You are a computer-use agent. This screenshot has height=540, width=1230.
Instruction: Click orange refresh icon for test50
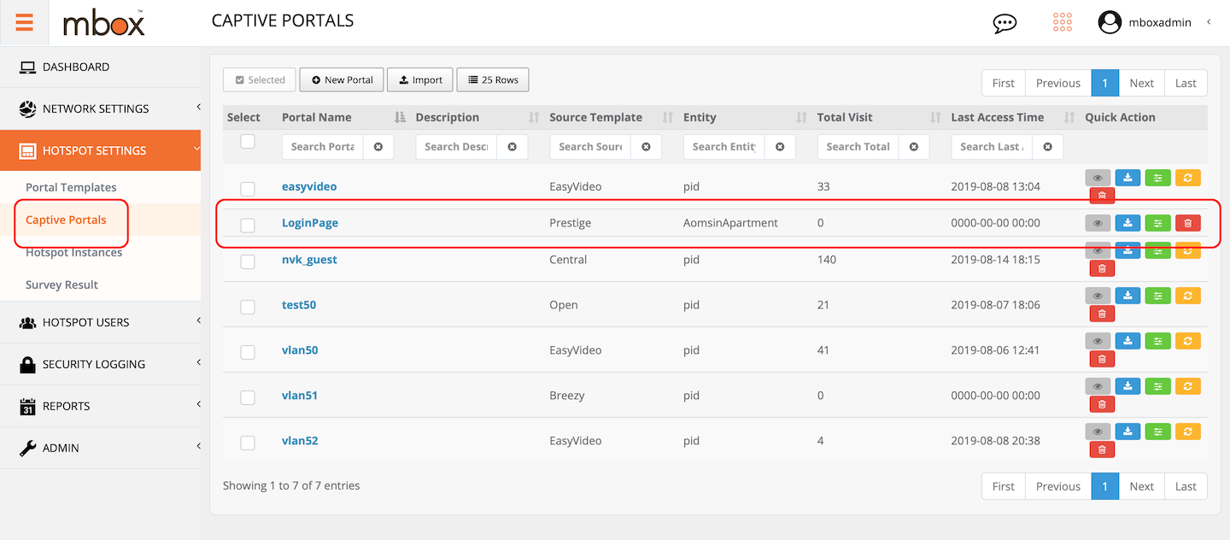(1187, 296)
